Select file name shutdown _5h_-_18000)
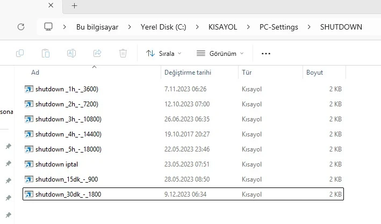The height and width of the screenshot is (224, 381). coord(68,149)
